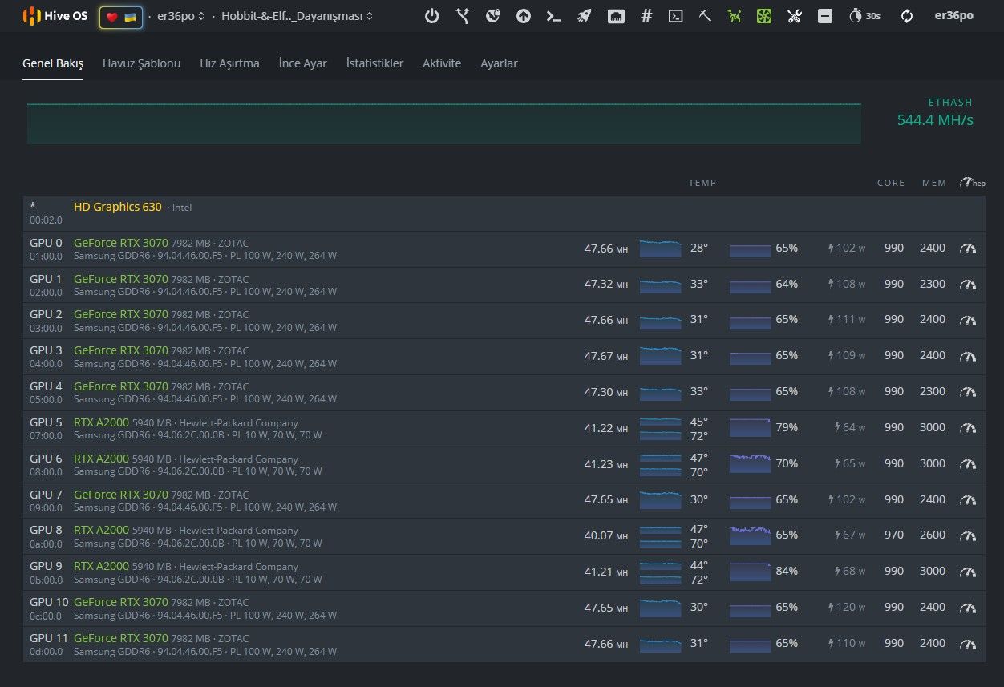
Task: Open the Hız Aşırtma tab
Action: pyautogui.click(x=229, y=63)
